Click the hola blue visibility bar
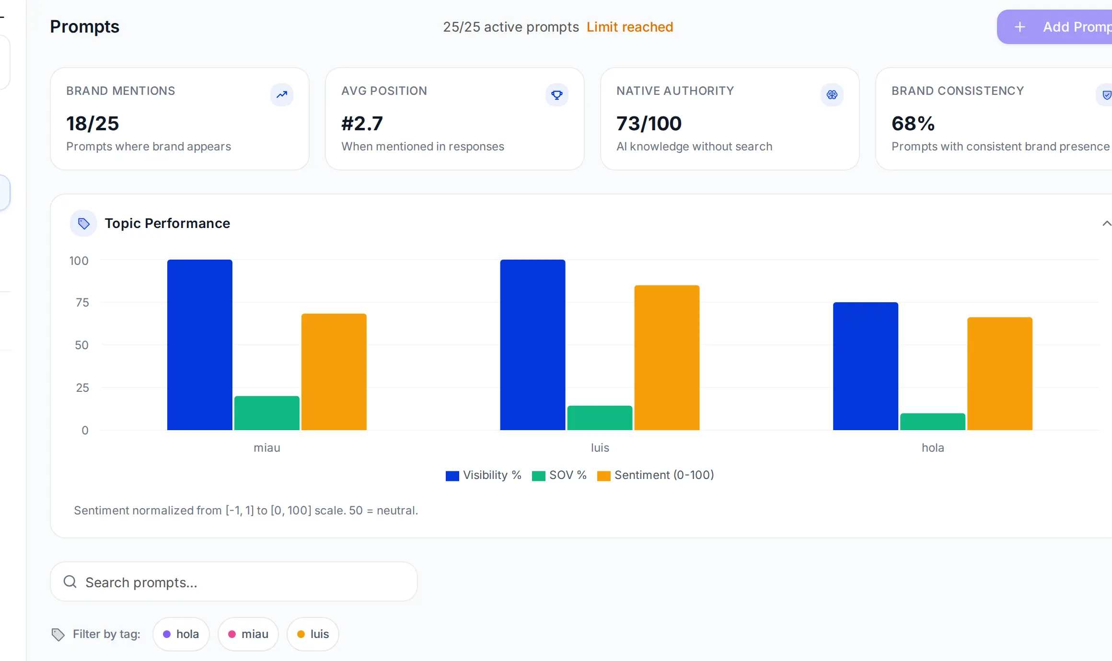Screen dimensions: 1112x661 click(x=866, y=366)
